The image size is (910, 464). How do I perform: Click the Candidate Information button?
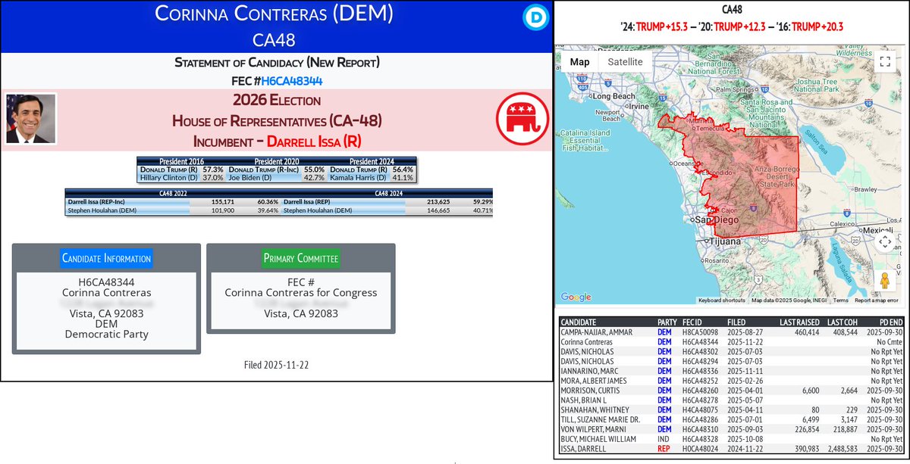pos(107,258)
